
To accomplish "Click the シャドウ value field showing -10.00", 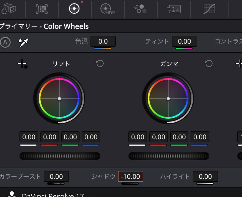I will [x=131, y=176].
